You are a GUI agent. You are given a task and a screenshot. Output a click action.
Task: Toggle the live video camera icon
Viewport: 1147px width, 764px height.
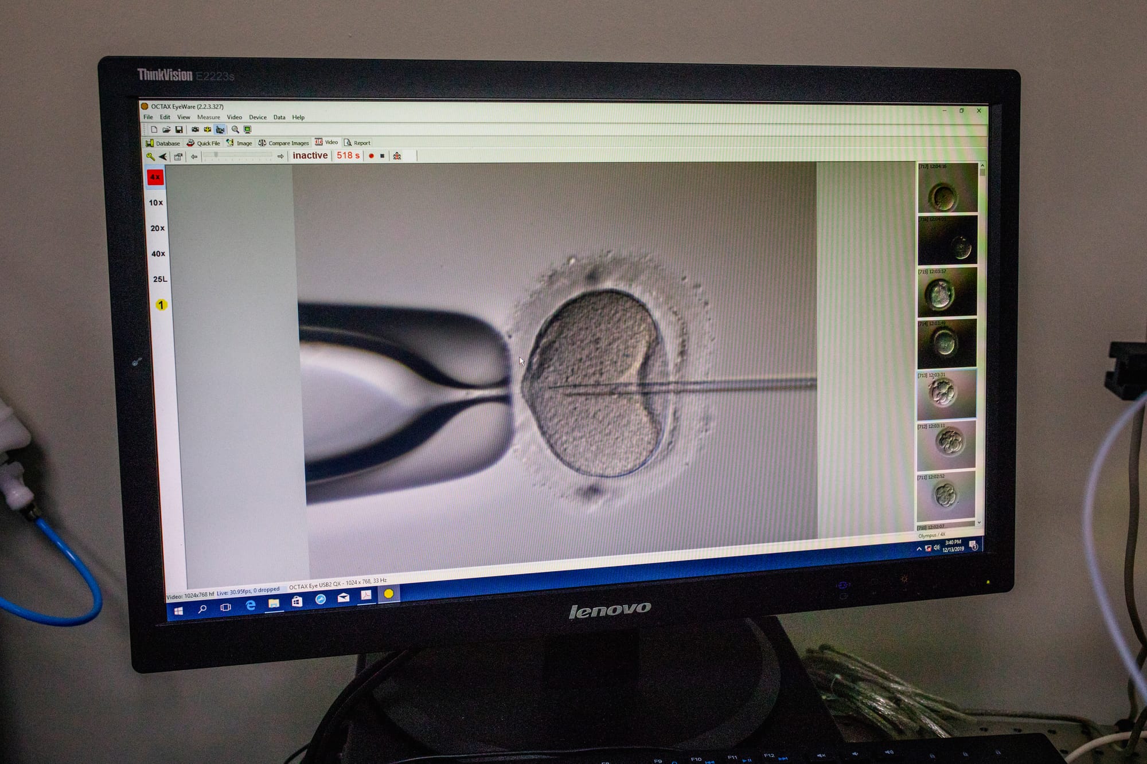(220, 130)
